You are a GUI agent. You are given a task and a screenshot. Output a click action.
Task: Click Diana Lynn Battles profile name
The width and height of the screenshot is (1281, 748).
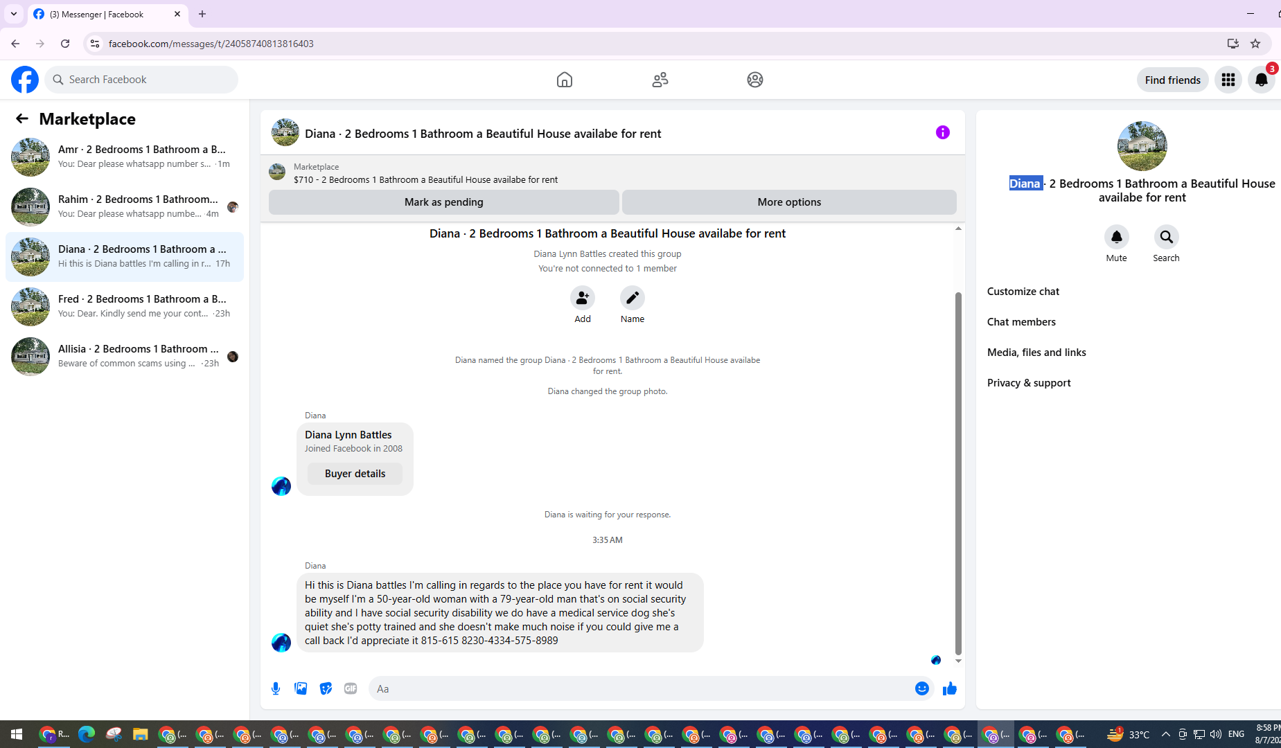point(348,435)
